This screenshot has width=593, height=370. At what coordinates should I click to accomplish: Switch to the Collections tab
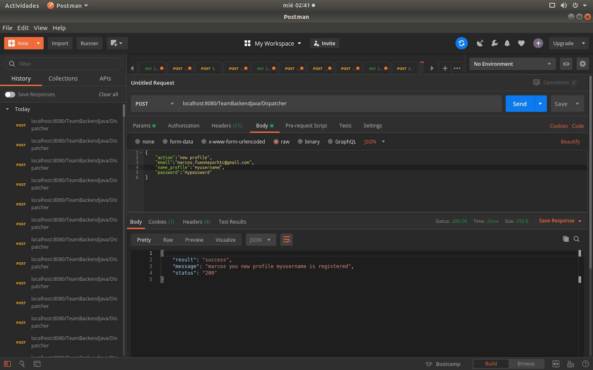point(63,79)
